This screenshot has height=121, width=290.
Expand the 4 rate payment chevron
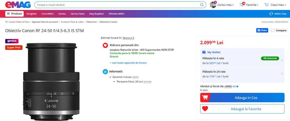pyautogui.click(x=282, y=60)
